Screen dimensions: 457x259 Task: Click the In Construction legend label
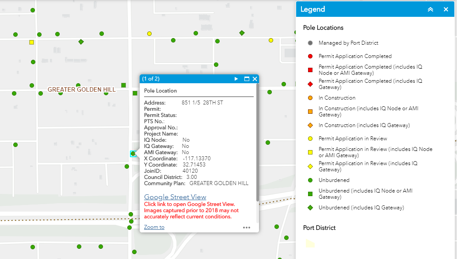coord(337,98)
